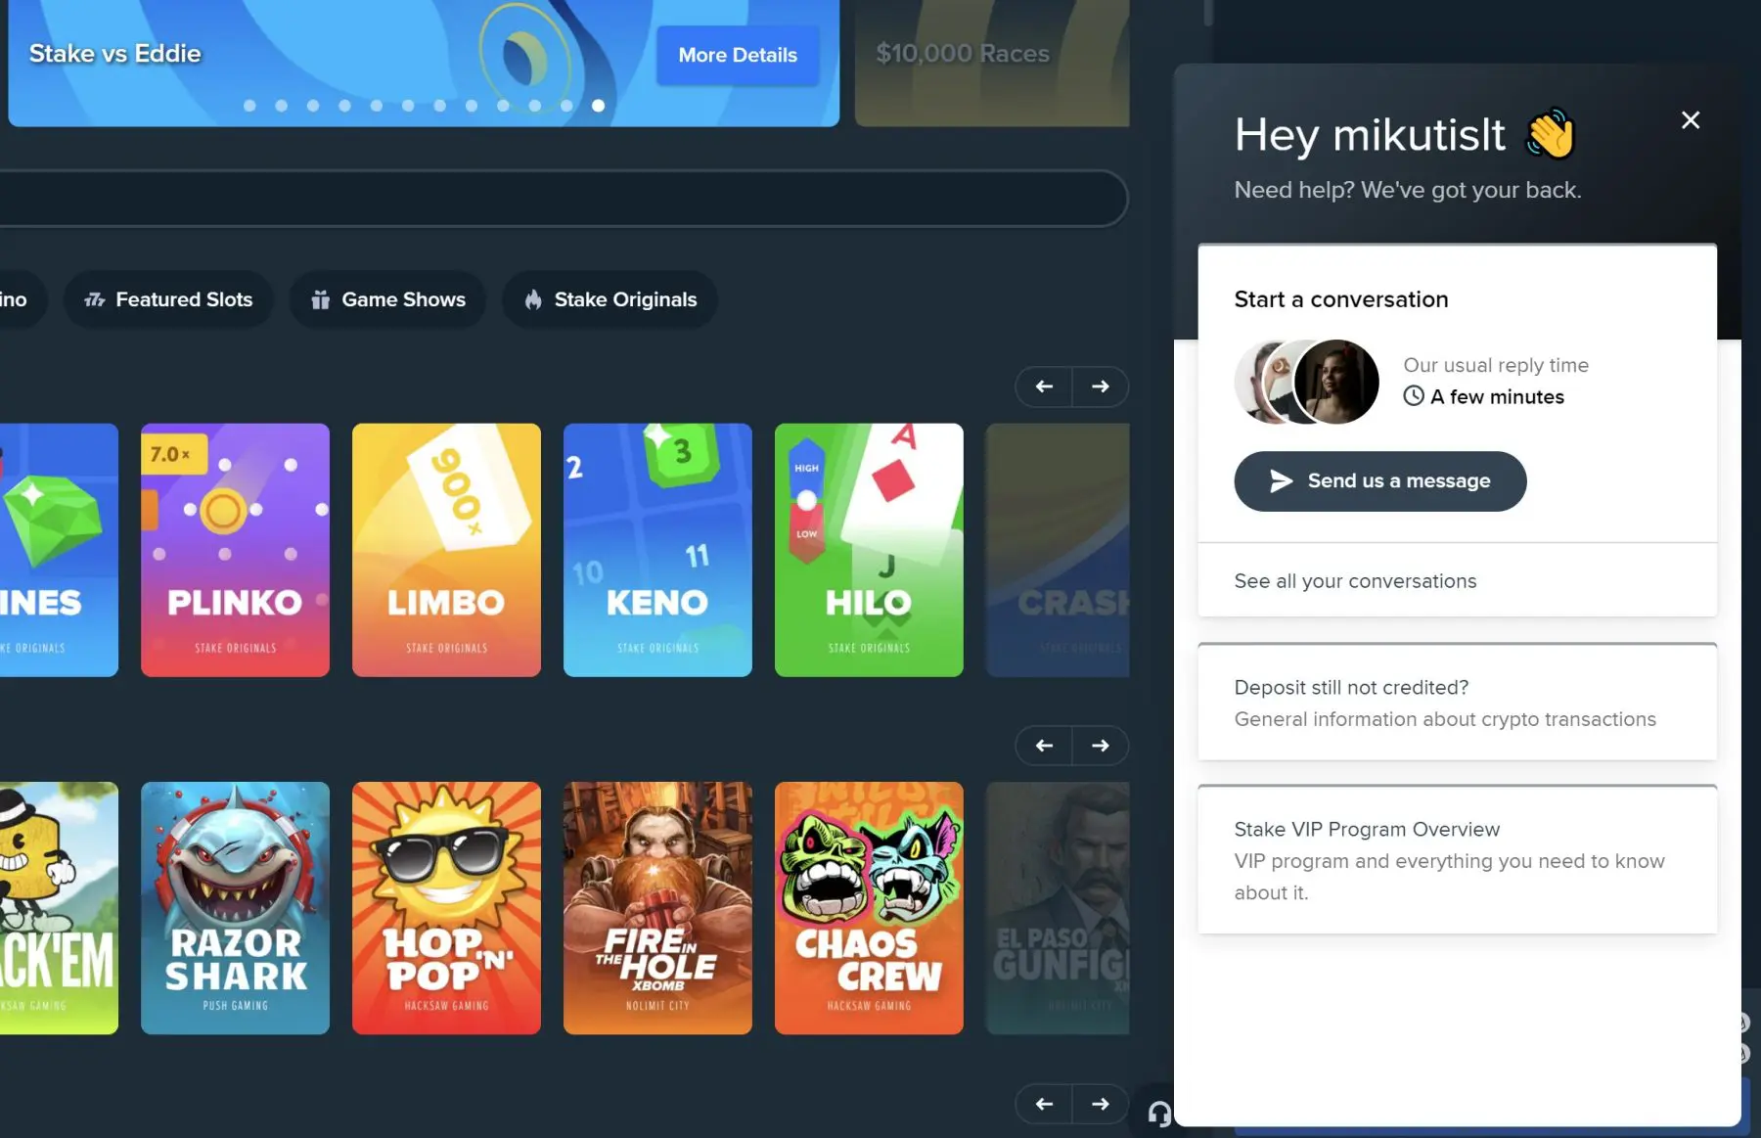Image resolution: width=1761 pixels, height=1138 pixels.
Task: Select the flame icon on Stake Originals chip
Action: (533, 299)
